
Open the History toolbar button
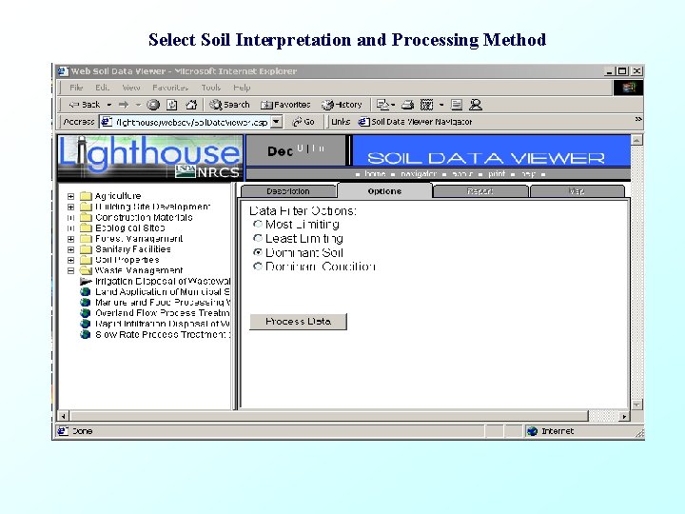point(342,105)
